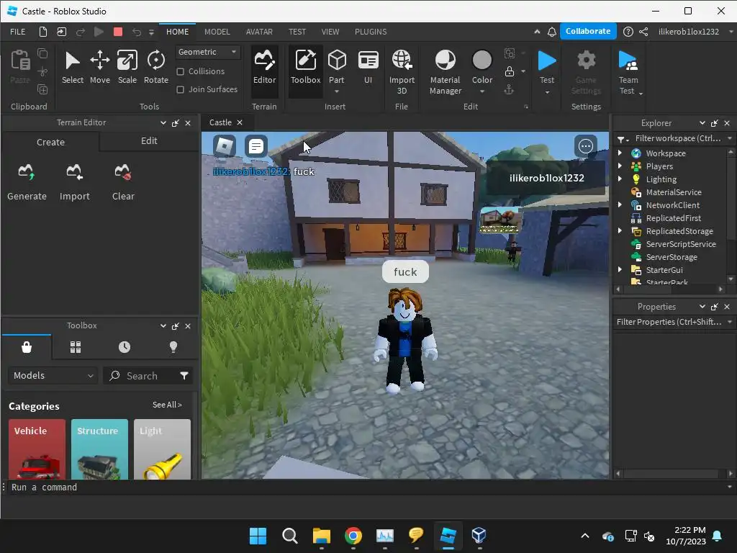Enable the Collisions checkbox
Viewport: 737px width, 553px height.
pos(180,71)
